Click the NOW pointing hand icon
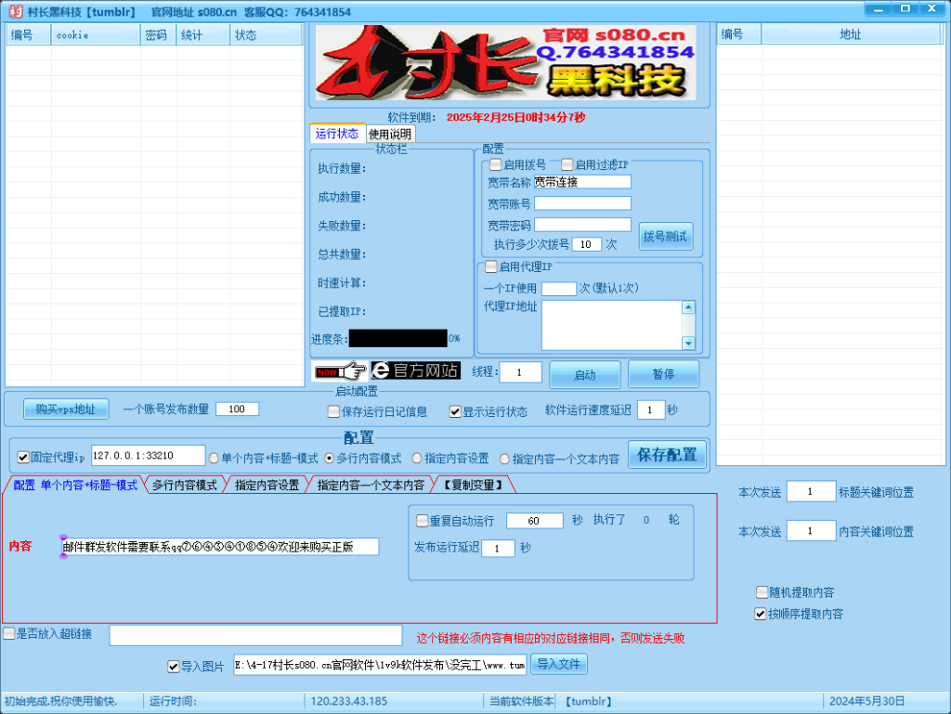This screenshot has height=714, width=951. [x=340, y=370]
